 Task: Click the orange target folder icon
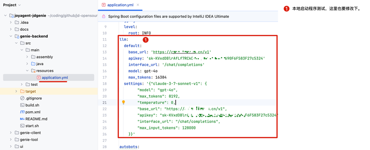tap(22, 91)
